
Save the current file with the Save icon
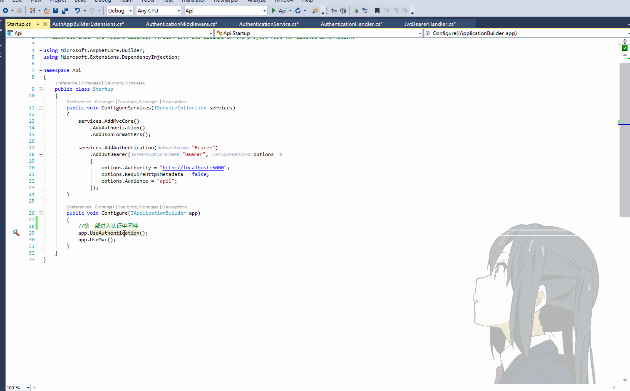(56, 11)
